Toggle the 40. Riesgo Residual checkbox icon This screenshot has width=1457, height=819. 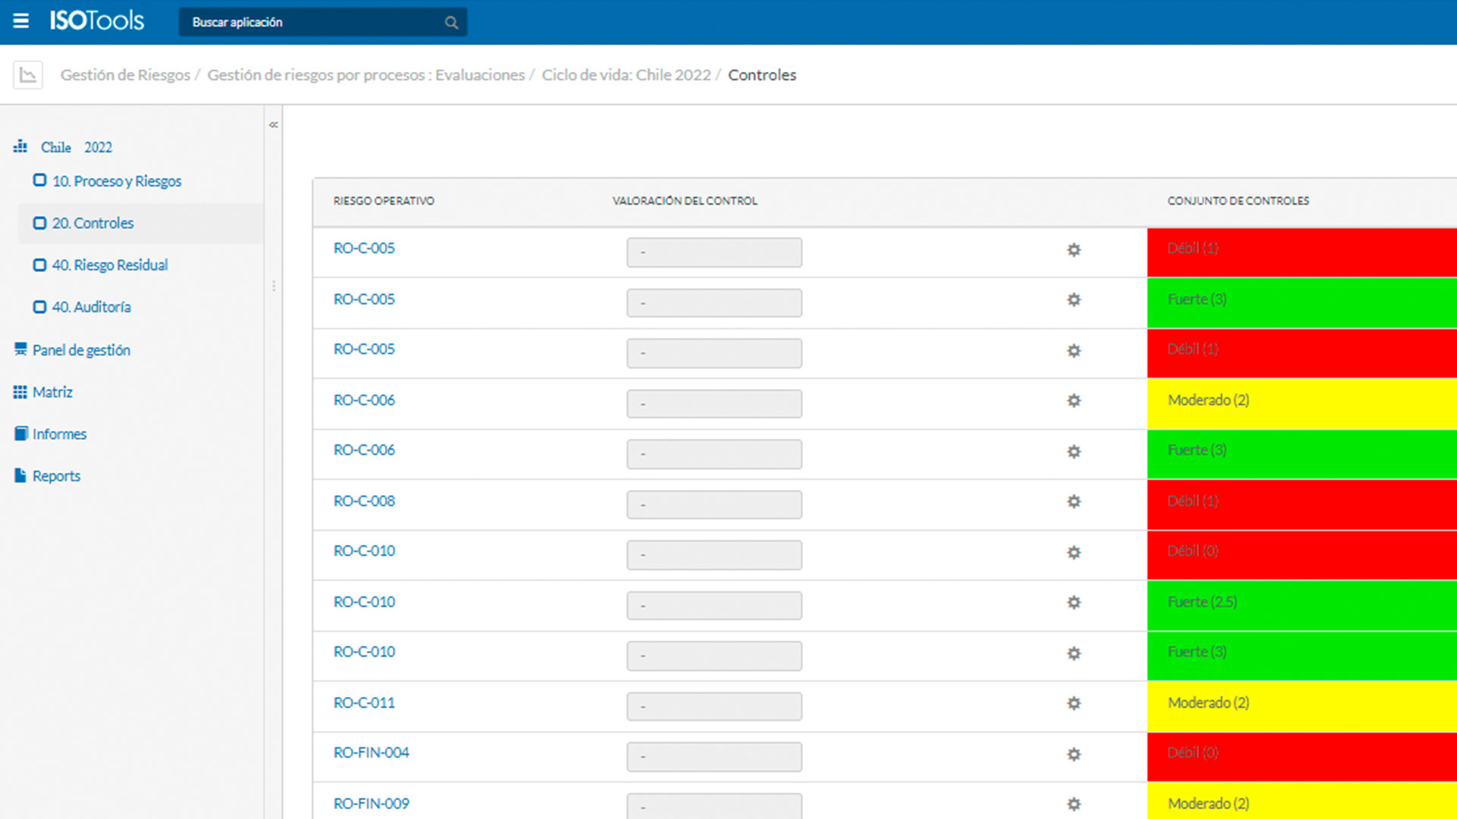point(39,265)
